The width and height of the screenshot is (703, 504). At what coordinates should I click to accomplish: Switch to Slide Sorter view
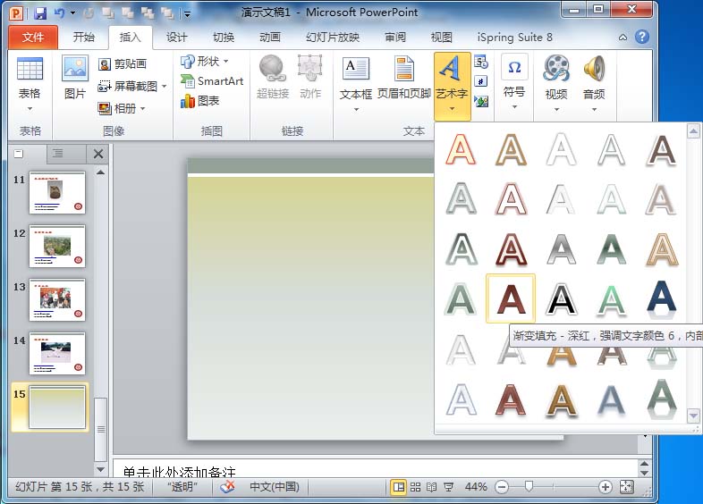coord(416,487)
